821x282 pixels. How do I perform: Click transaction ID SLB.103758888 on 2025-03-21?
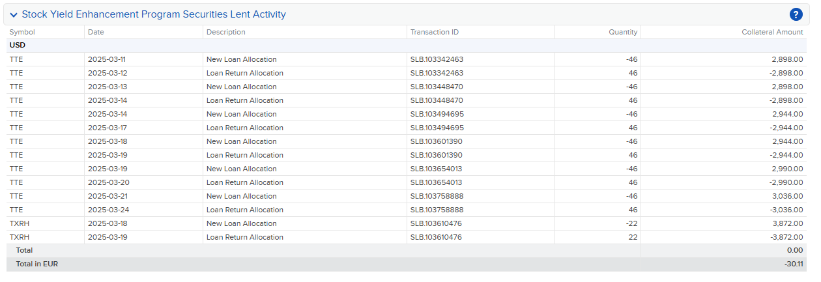pos(437,196)
